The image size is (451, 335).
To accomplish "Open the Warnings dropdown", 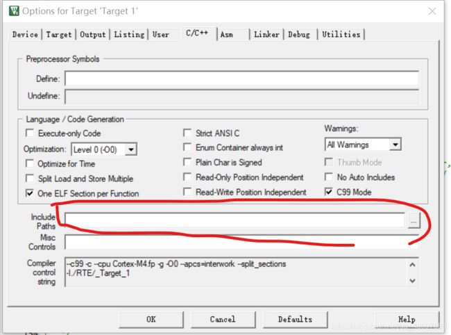I will click(363, 145).
